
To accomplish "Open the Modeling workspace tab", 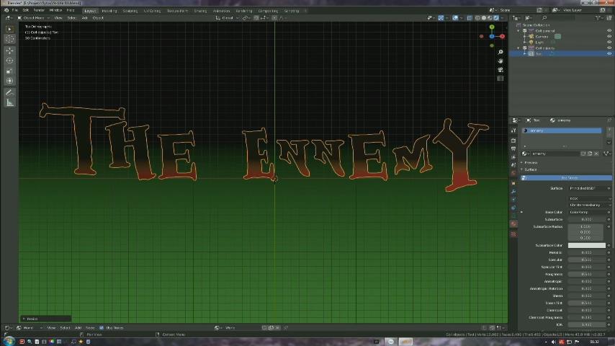I will click(109, 11).
